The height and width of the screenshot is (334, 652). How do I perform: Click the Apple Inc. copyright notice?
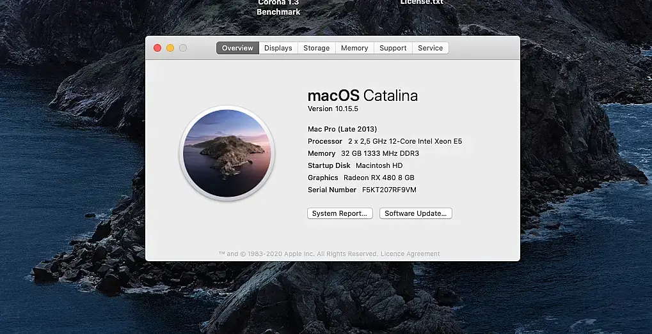(x=299, y=254)
